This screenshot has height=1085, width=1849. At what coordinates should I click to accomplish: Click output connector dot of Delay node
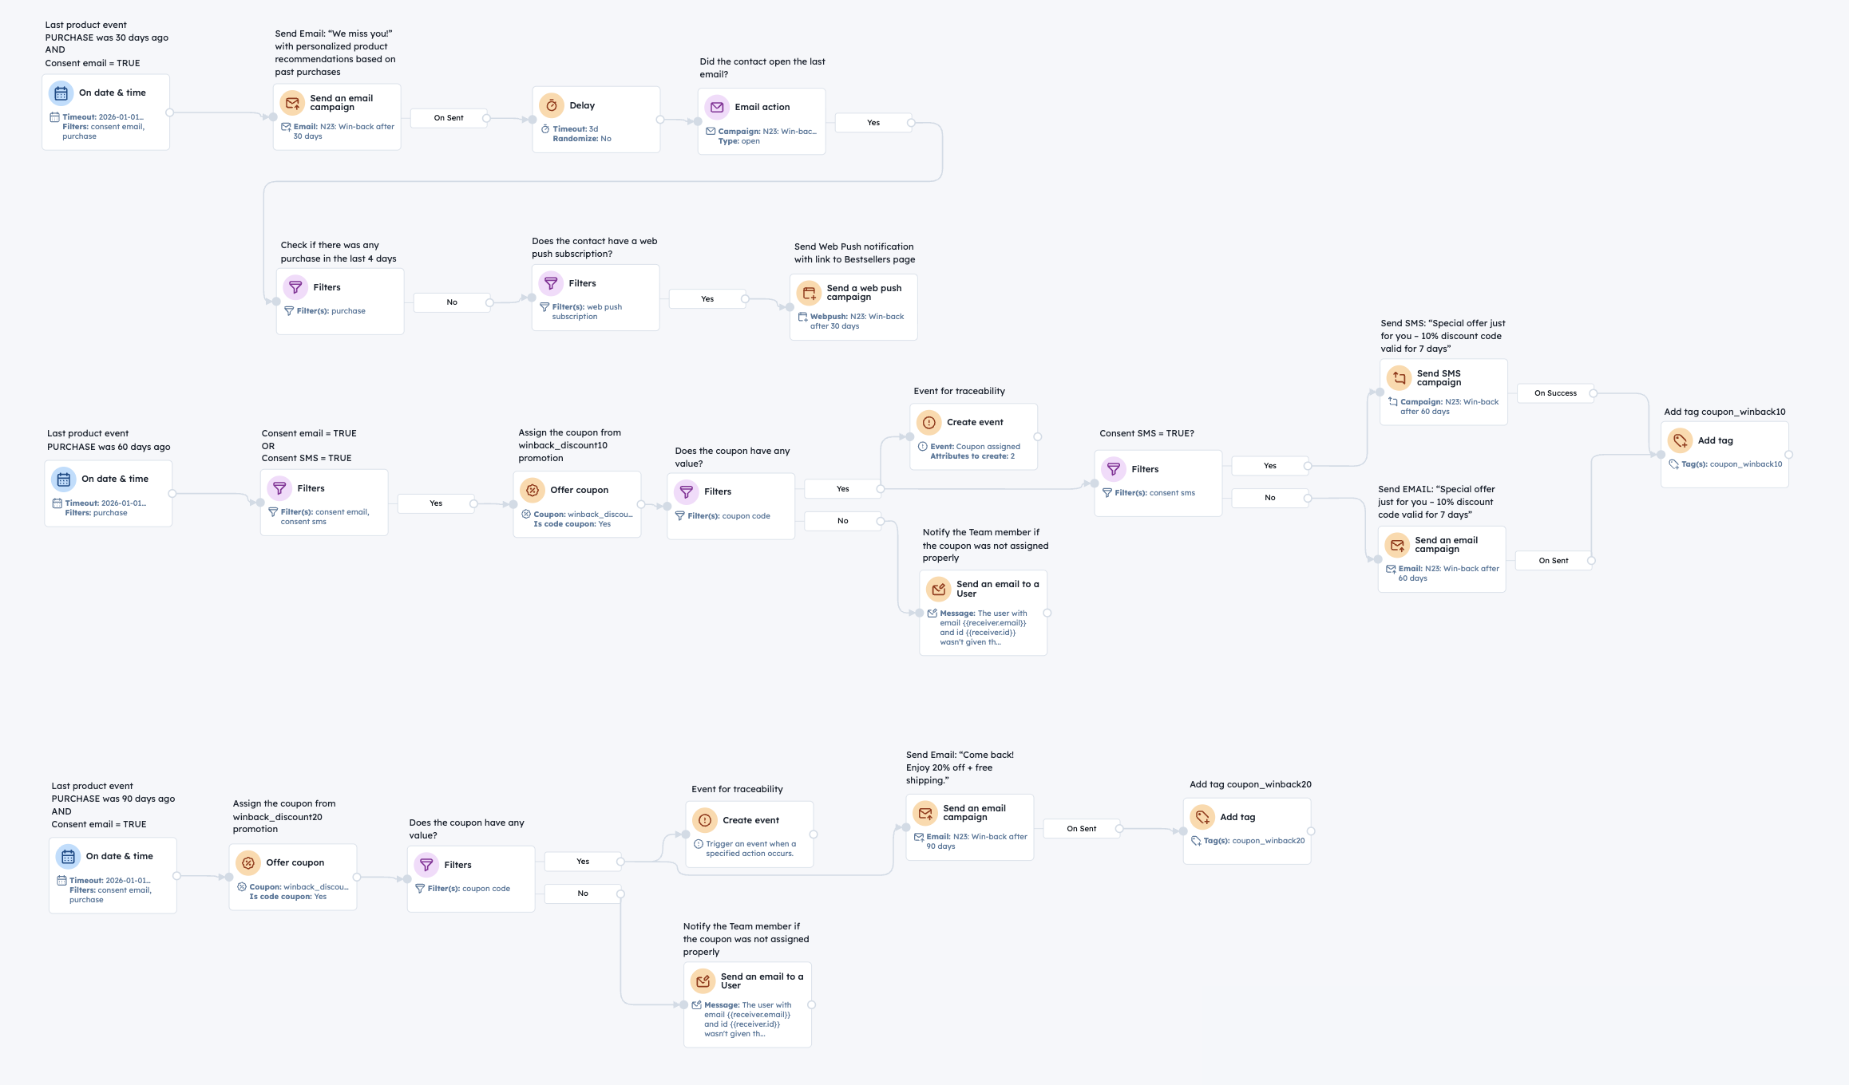pos(660,120)
